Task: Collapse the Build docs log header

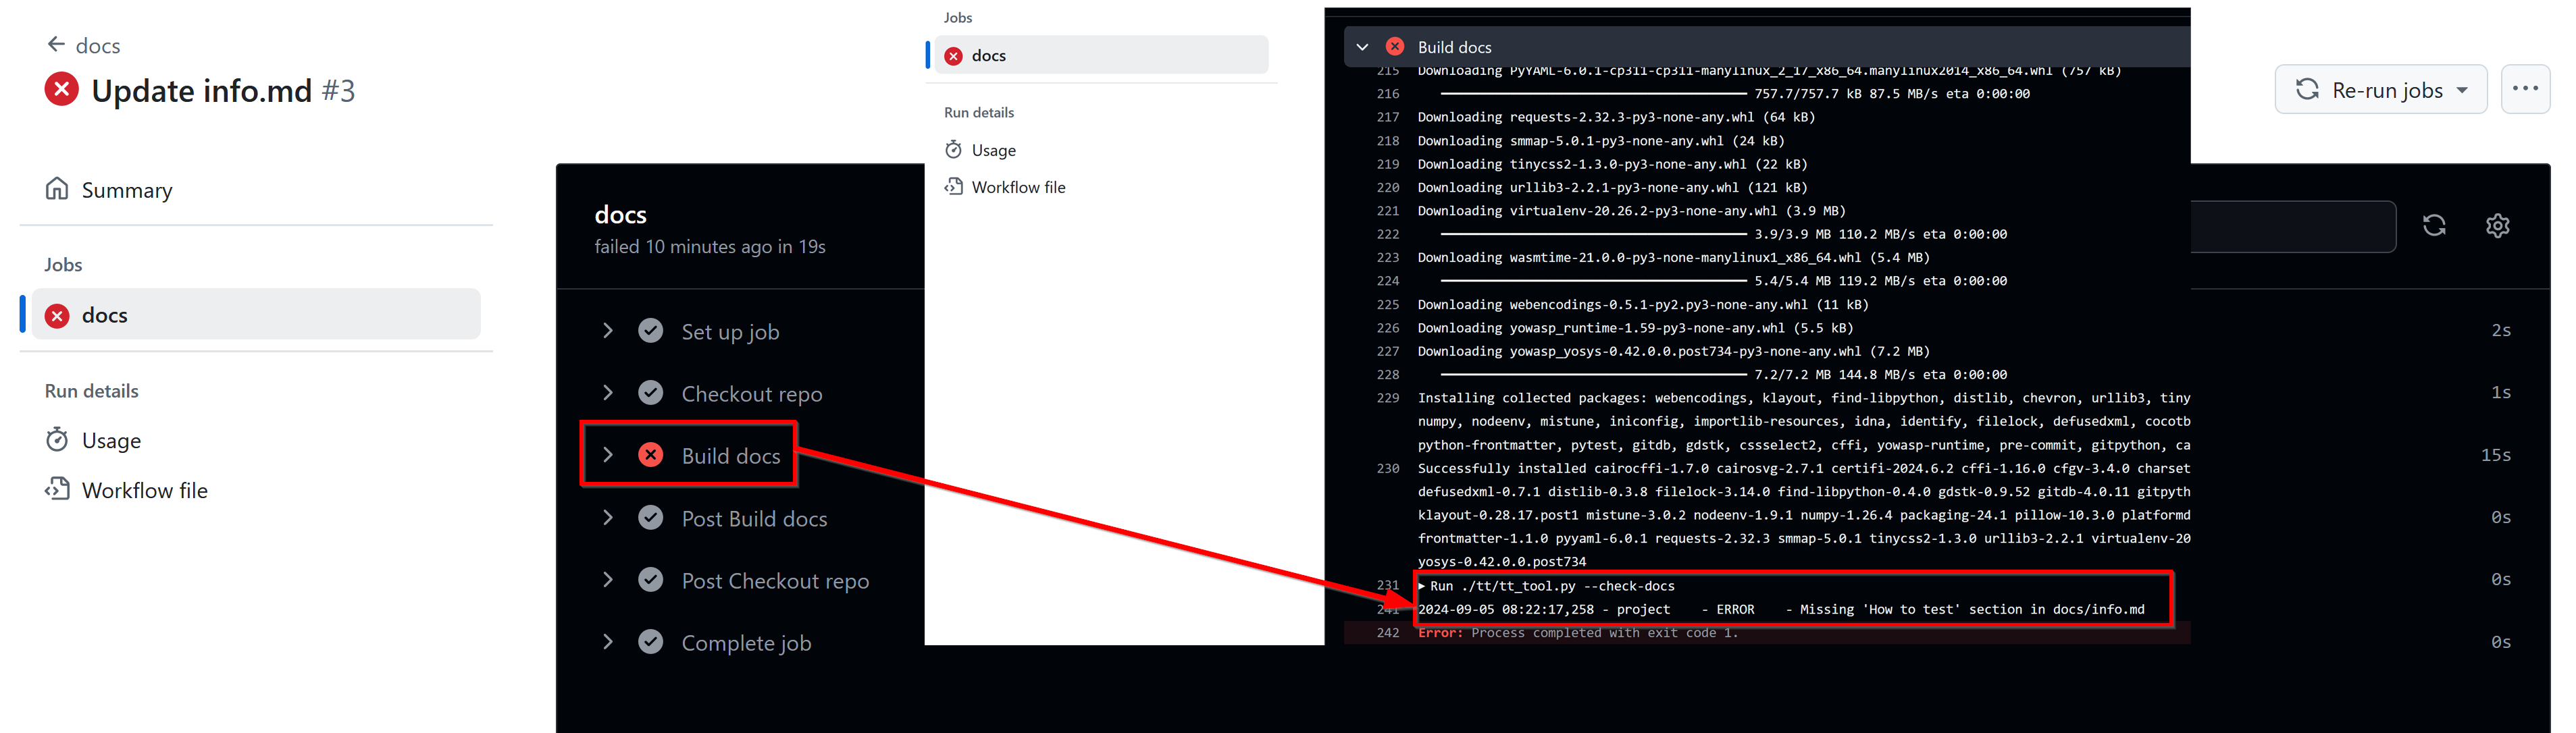Action: [1362, 47]
